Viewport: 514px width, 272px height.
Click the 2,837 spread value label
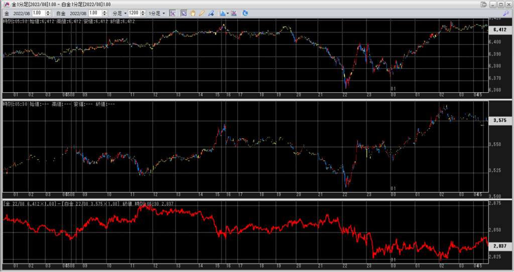500,246
